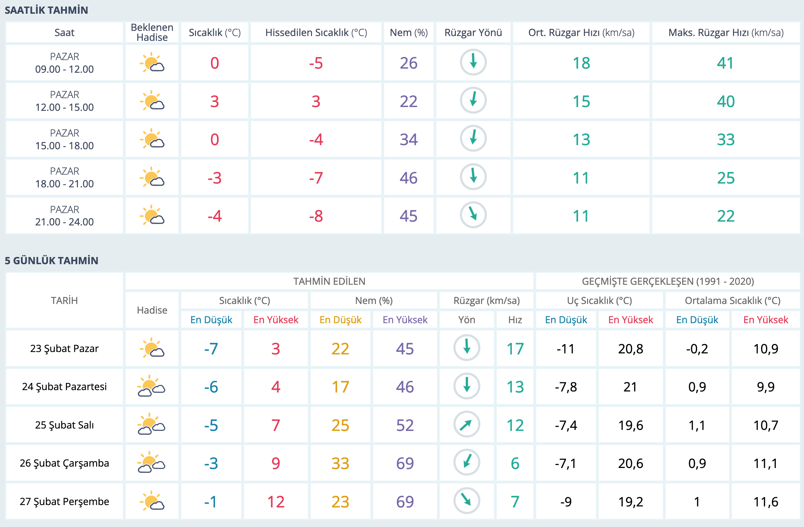Click the PAZAR 15.00 - 18.00 time cell

click(x=64, y=139)
